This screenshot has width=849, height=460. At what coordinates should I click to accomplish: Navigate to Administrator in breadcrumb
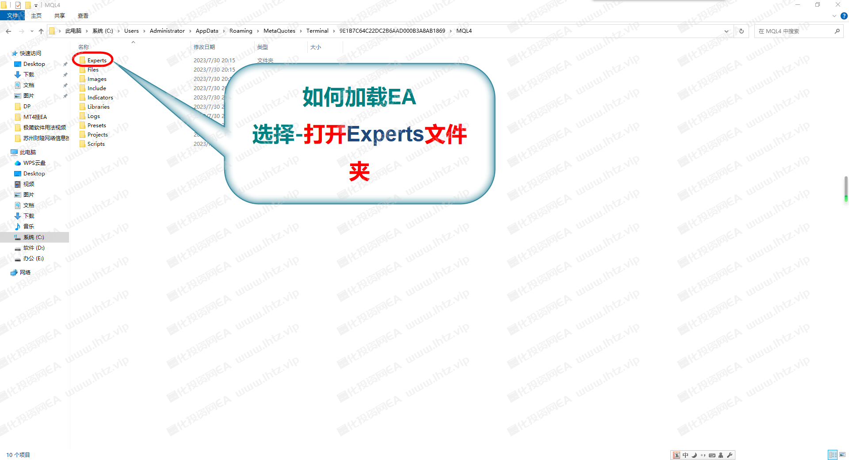tap(167, 31)
